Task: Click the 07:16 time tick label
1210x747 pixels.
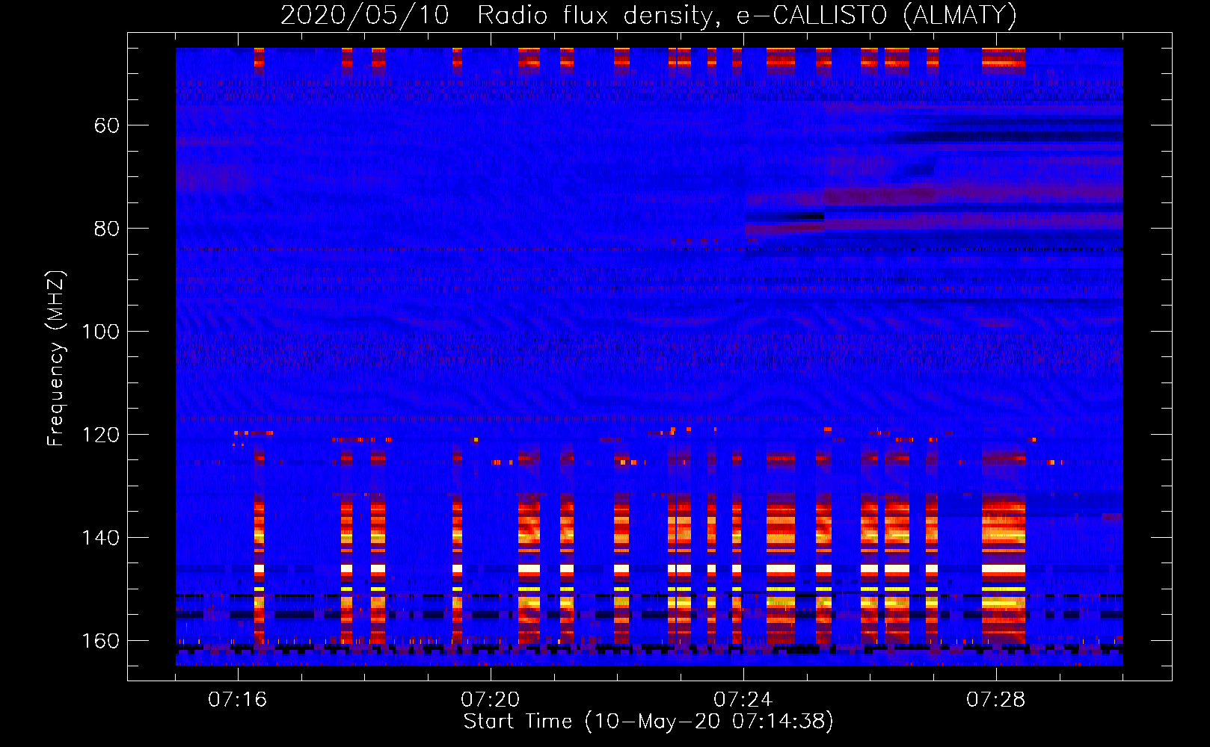Action: 238,700
